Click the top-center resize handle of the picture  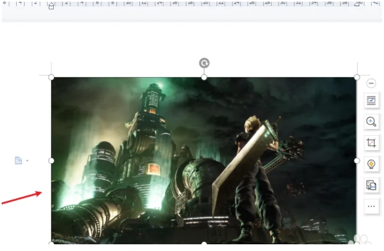[x=204, y=77]
